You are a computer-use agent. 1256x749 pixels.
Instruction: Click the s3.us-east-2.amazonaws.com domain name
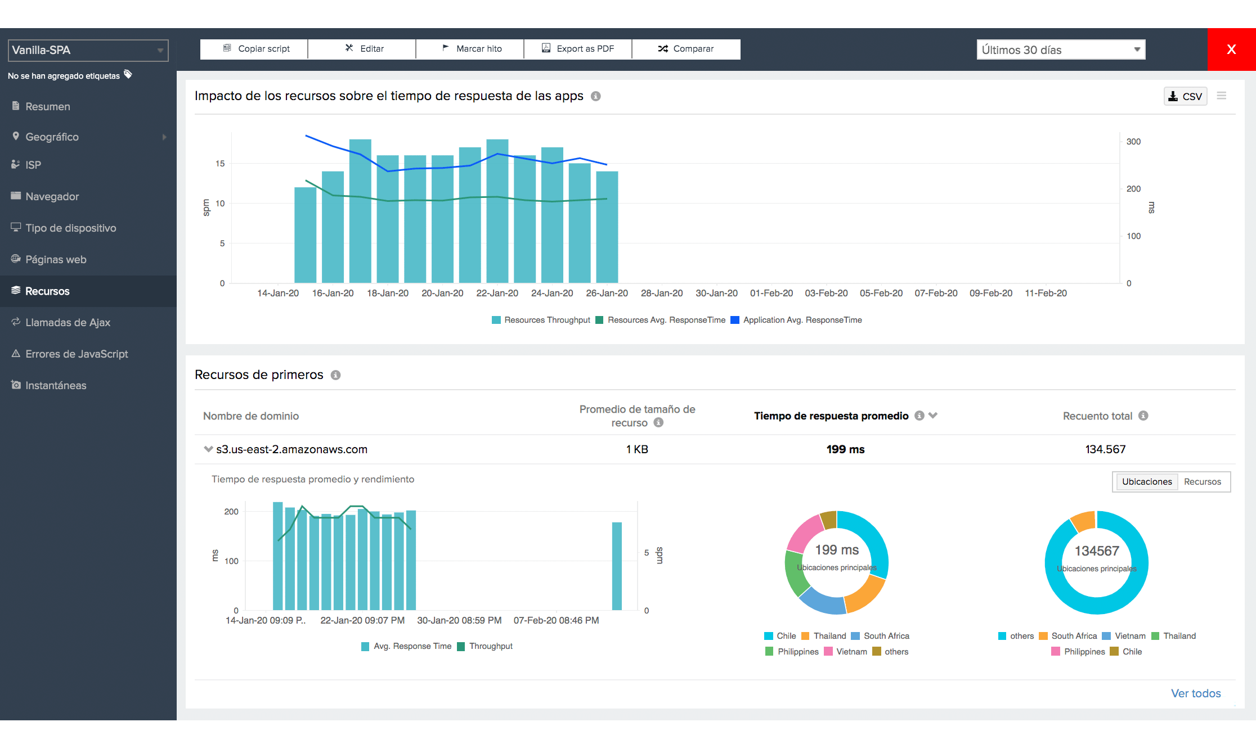(x=291, y=449)
